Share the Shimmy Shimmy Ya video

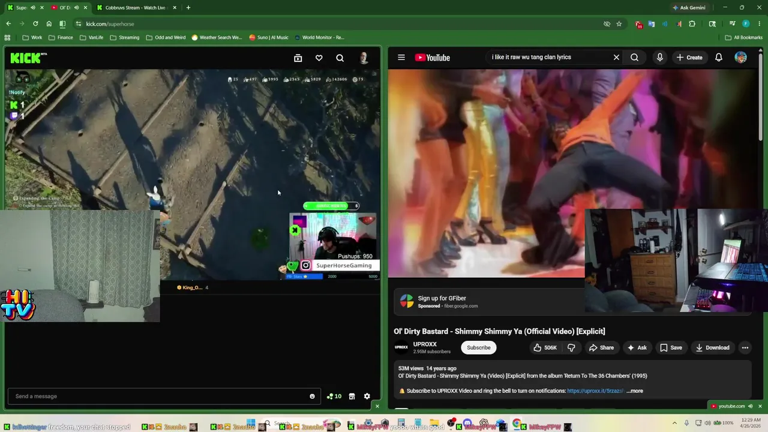[601, 347]
